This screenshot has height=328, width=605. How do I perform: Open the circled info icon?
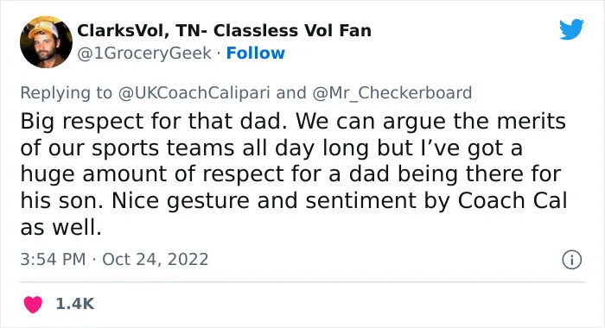pyautogui.click(x=571, y=260)
